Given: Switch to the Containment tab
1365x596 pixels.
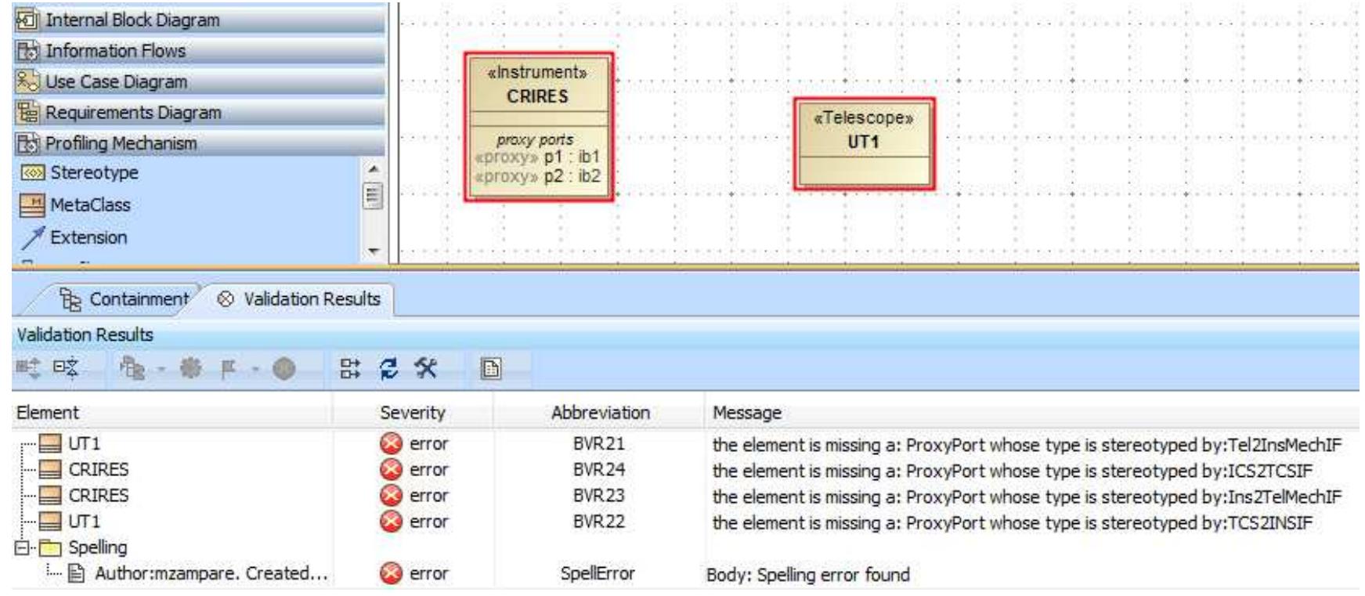Looking at the screenshot, I should click(124, 299).
